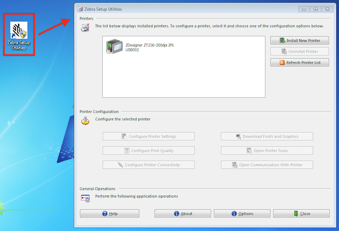339x231 pixels.
Task: Open Configure Print Quality
Action: (x=148, y=150)
